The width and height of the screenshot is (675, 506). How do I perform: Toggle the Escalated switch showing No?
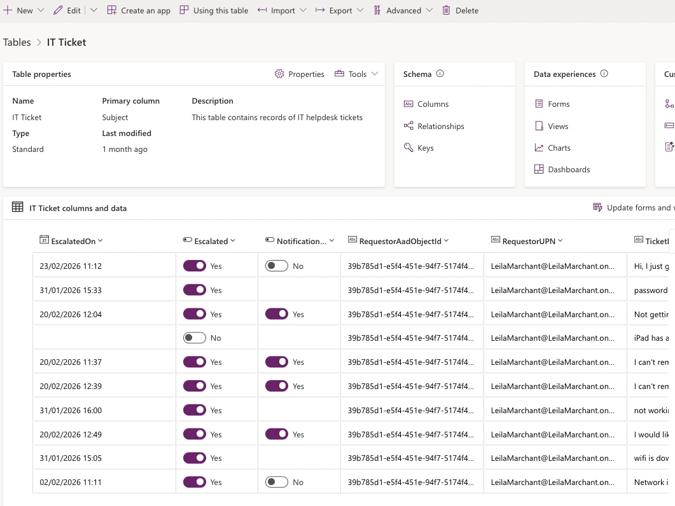(x=195, y=338)
